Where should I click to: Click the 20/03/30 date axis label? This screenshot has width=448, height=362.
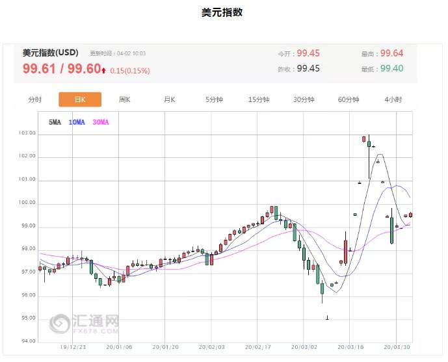[397, 347]
